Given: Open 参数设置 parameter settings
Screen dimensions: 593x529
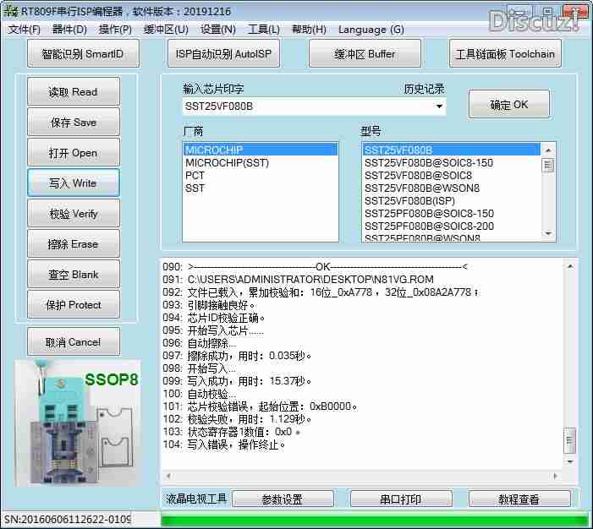Looking at the screenshot, I should (x=283, y=499).
